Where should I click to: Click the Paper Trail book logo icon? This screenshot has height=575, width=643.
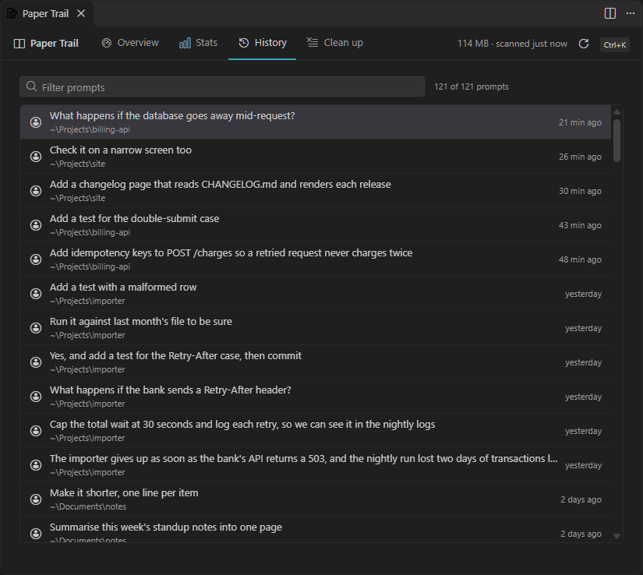(x=19, y=44)
